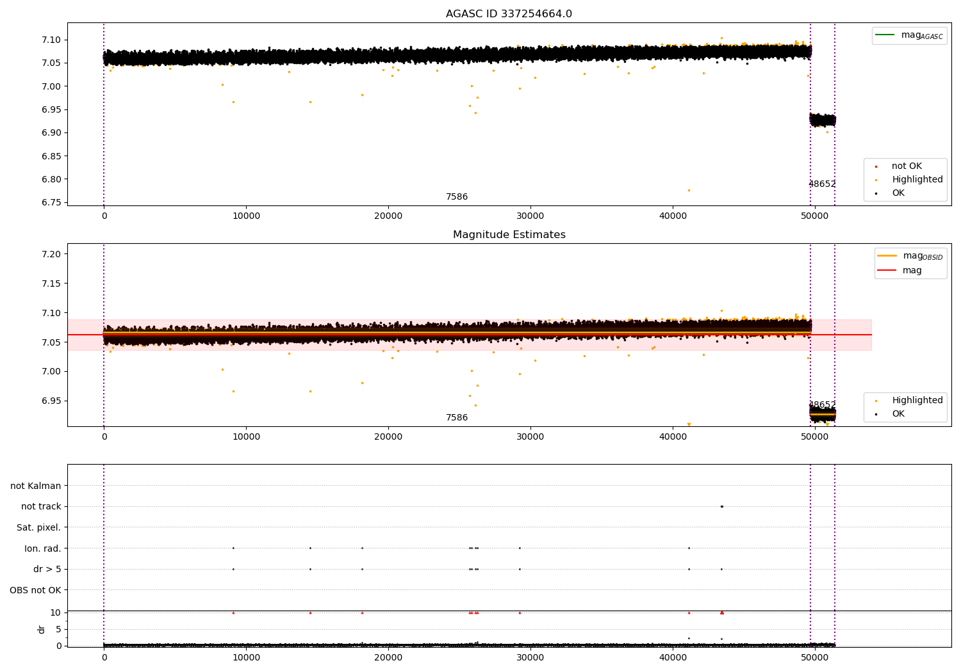Click the '7586' label in middle plot
This screenshot has width=961, height=672.
457,418
